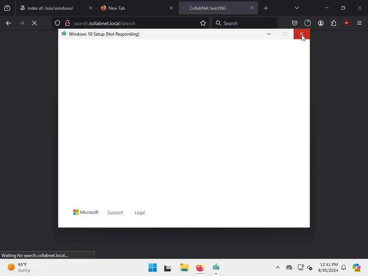The image size is (368, 276).
Task: Minimize the Windows 10 Setup window
Action: point(269,34)
